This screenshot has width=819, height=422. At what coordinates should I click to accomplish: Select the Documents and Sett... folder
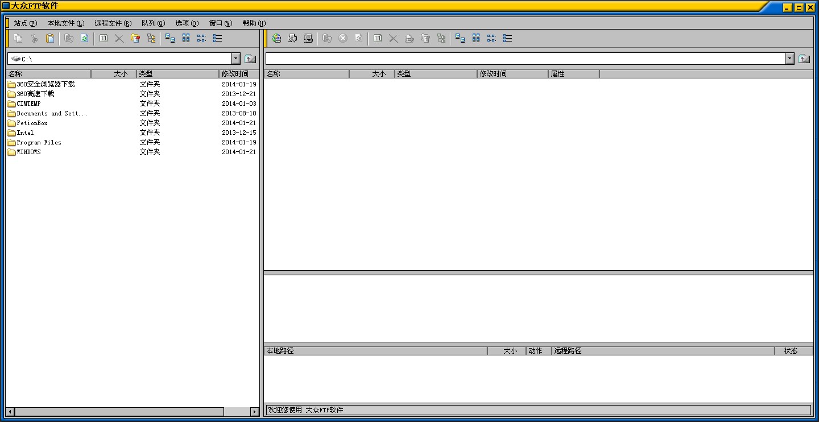click(47, 113)
